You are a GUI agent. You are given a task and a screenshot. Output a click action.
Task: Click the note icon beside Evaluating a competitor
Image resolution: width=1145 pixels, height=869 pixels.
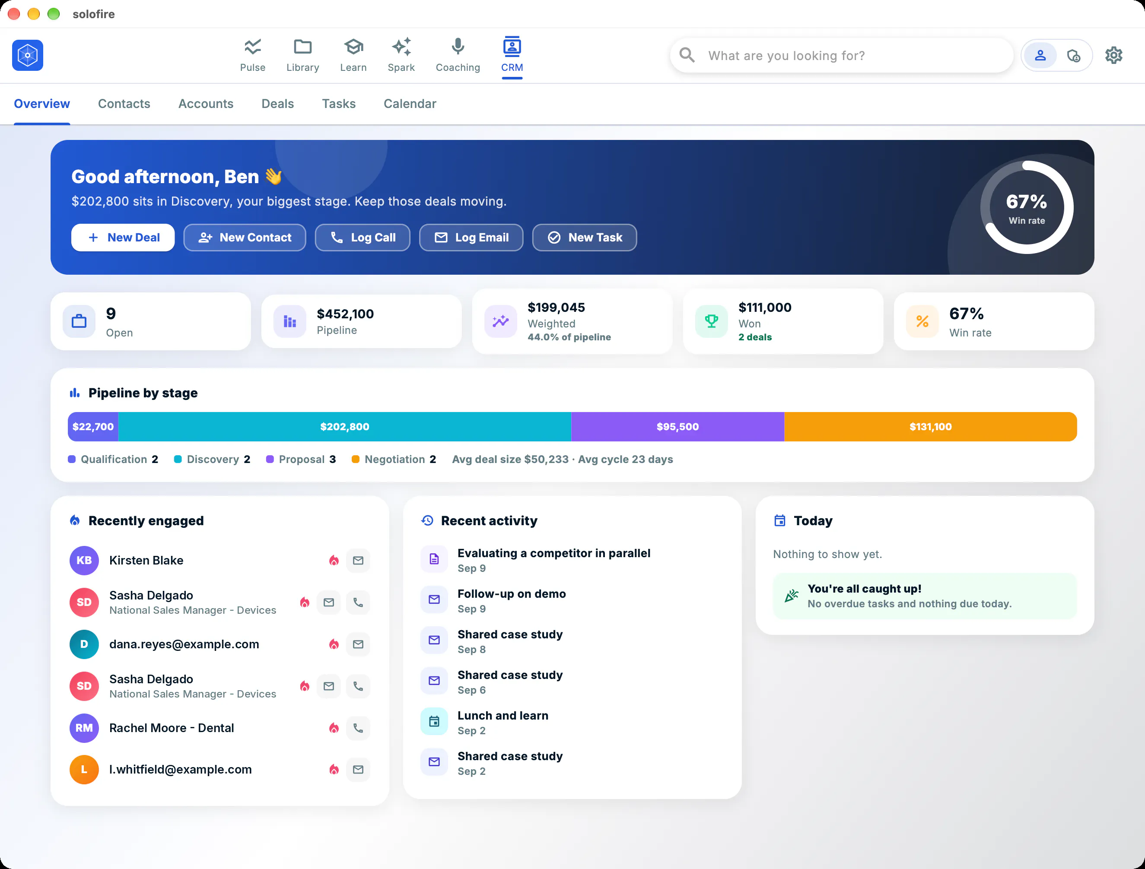coord(434,559)
